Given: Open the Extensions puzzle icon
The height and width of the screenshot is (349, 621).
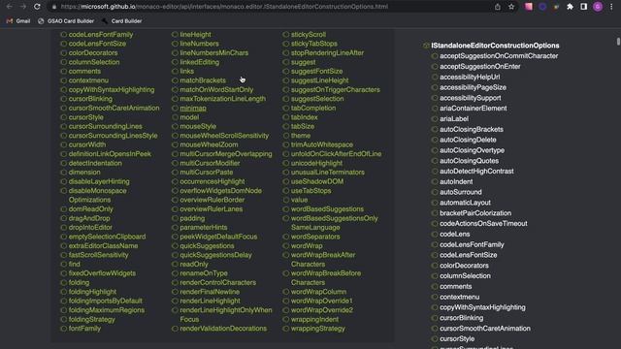Looking at the screenshot, I should 570,7.
